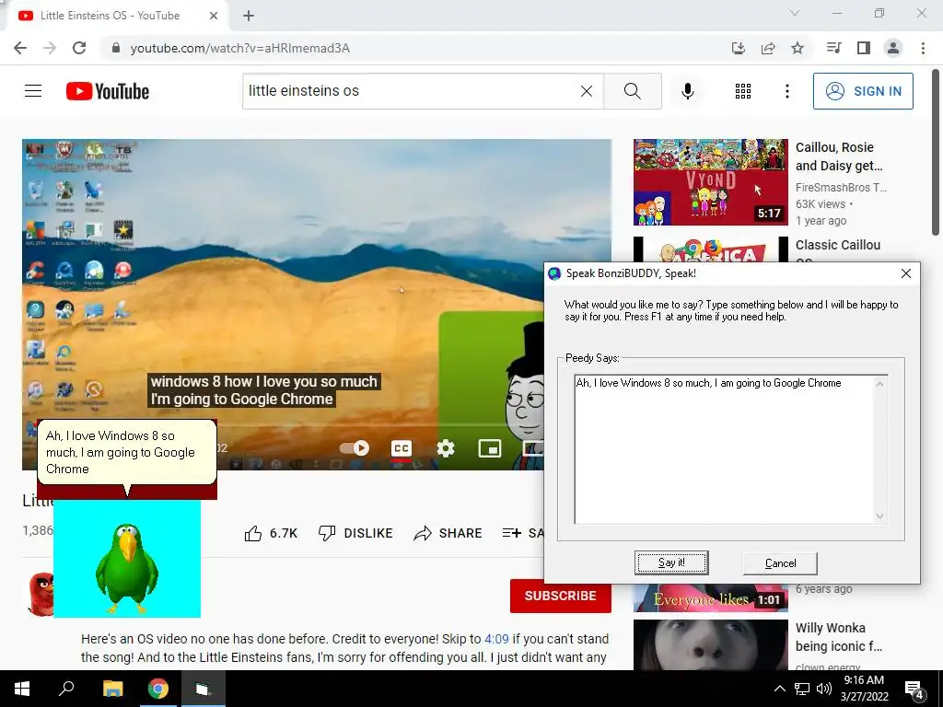Open video settings gear icon

click(x=446, y=448)
